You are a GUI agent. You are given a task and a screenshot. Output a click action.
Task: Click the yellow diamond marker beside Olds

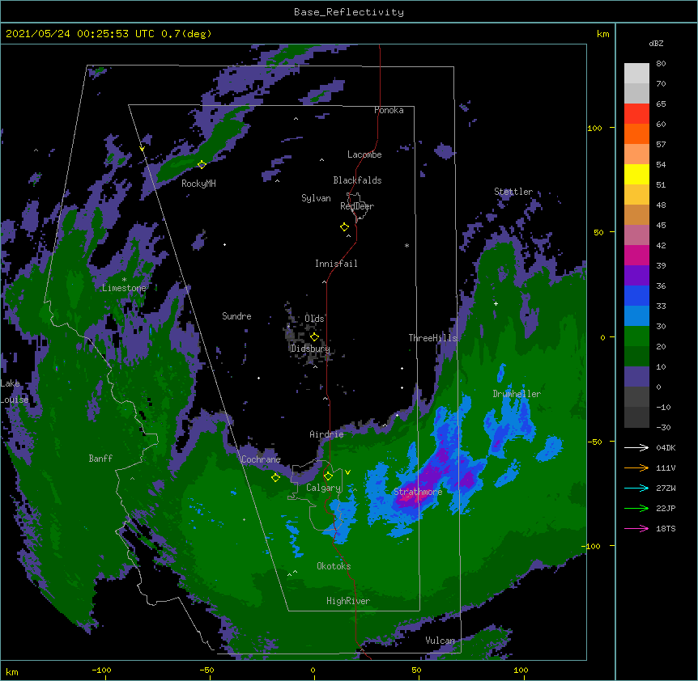[314, 336]
